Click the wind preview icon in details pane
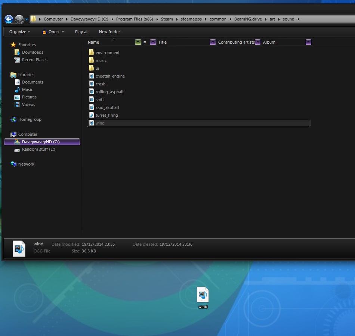This screenshot has width=355, height=336. coord(19,249)
